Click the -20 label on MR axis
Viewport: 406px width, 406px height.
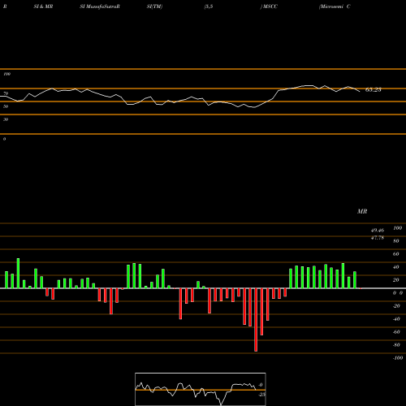point(396,306)
